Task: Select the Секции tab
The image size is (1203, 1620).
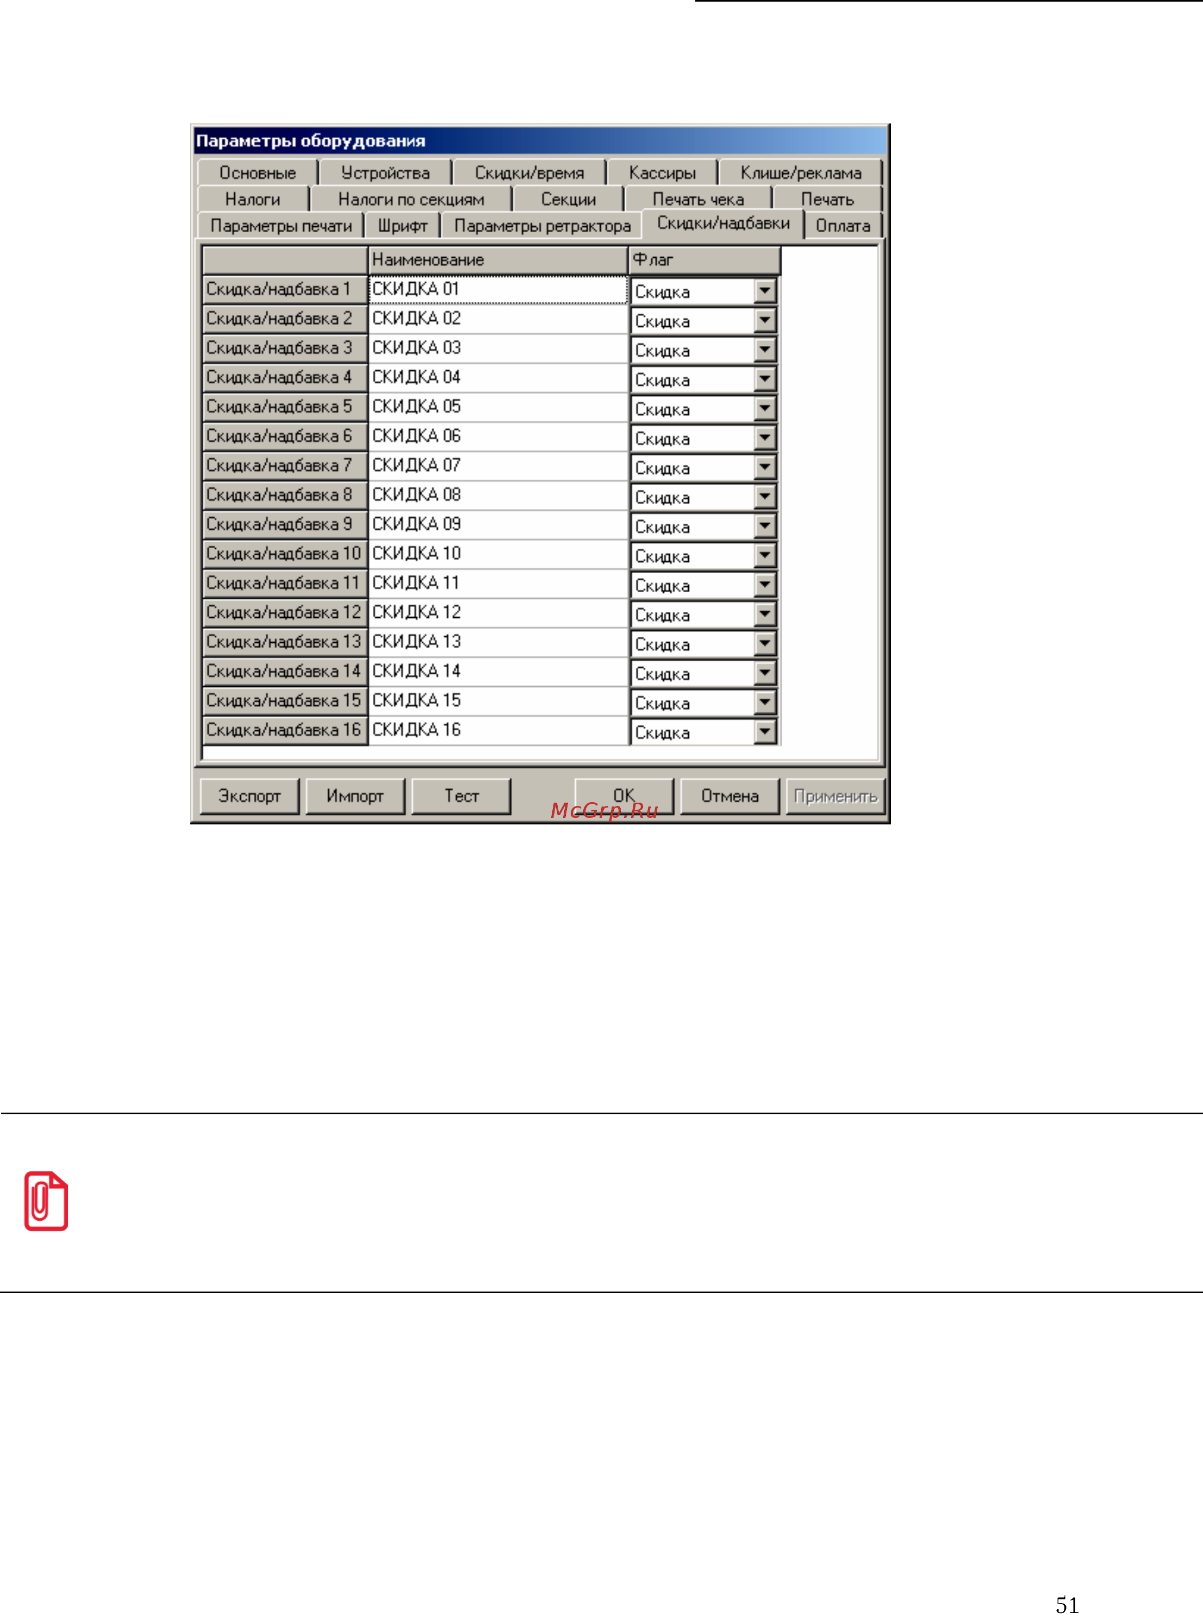Action: [568, 199]
